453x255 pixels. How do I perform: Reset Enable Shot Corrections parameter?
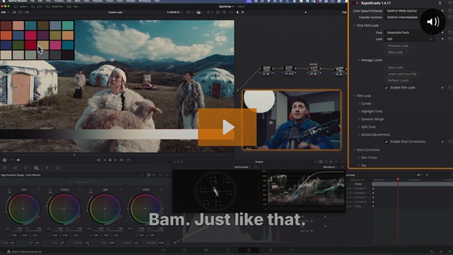pyautogui.click(x=450, y=142)
